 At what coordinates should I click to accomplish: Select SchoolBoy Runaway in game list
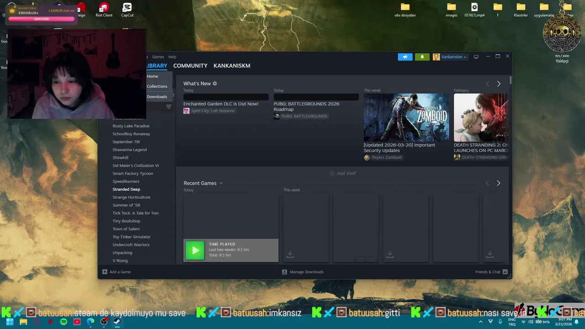click(131, 134)
